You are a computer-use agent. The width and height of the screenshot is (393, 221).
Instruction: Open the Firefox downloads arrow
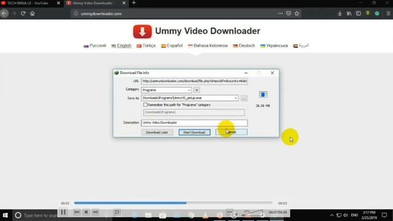point(340,14)
